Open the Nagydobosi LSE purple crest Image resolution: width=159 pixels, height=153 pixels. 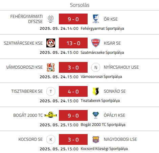(96, 139)
